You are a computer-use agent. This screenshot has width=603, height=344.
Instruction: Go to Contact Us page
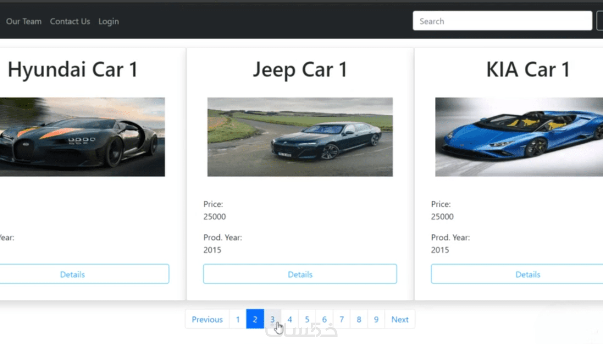pyautogui.click(x=70, y=21)
